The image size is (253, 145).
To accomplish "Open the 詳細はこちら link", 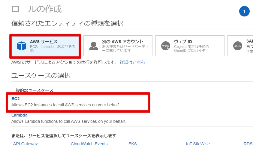I will point(132,62).
